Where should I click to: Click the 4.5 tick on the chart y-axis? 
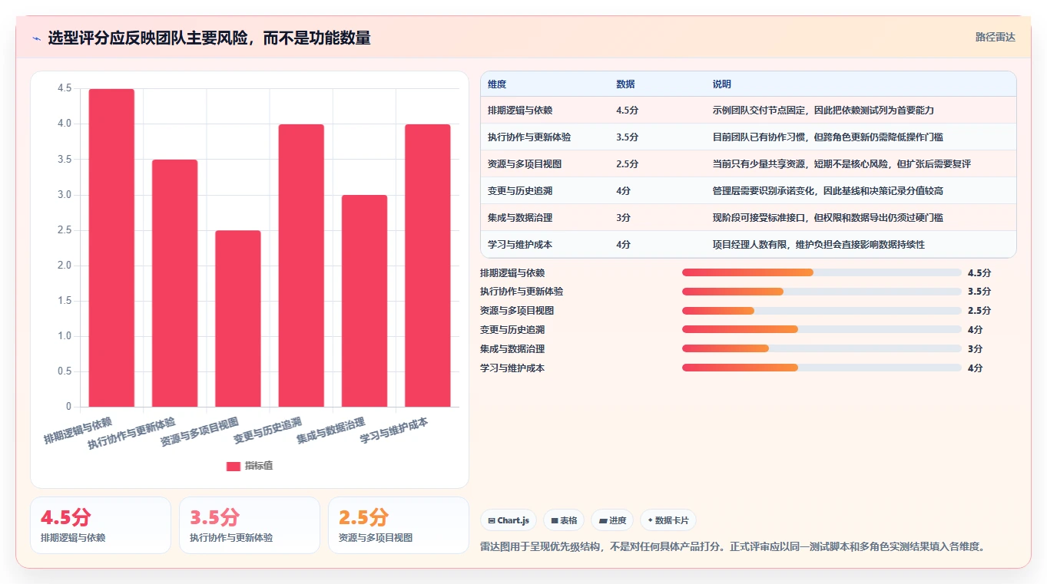point(65,88)
